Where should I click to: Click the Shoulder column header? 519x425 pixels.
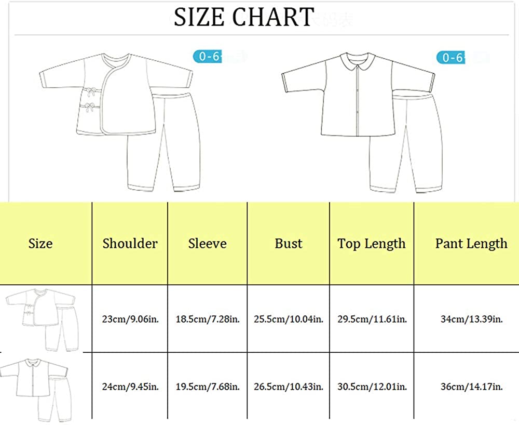[x=130, y=244]
